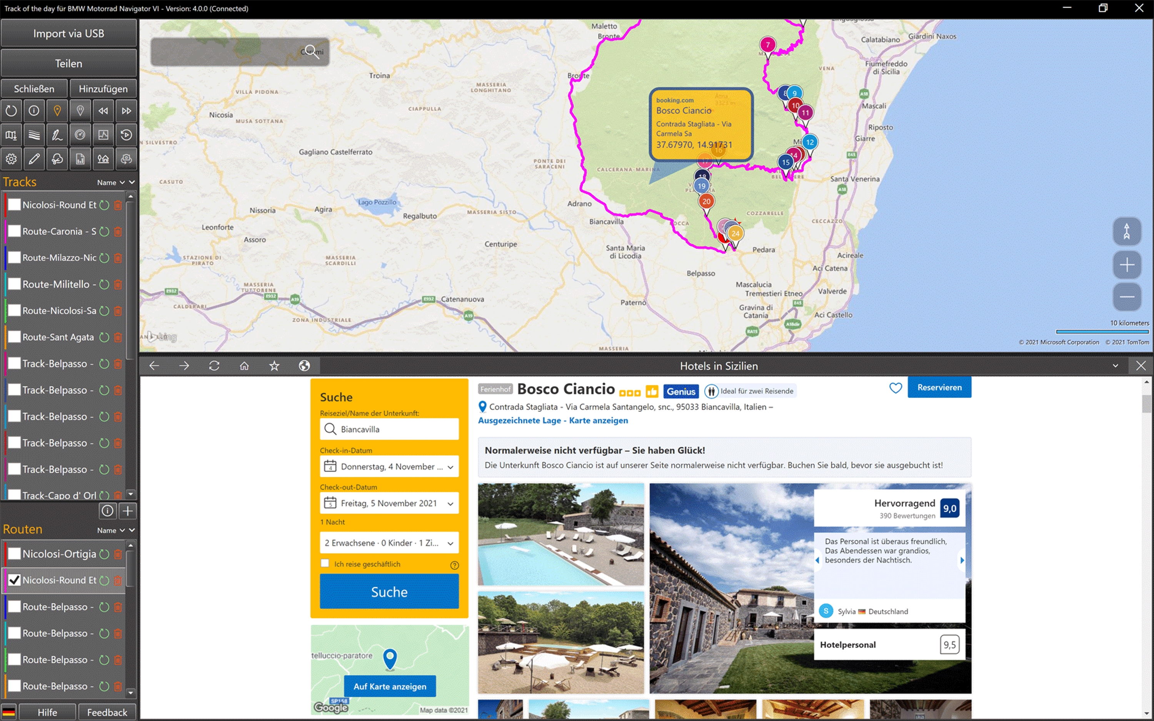This screenshot has width=1154, height=721.
Task: Click the cloud scissors icon
Action: coord(57,159)
